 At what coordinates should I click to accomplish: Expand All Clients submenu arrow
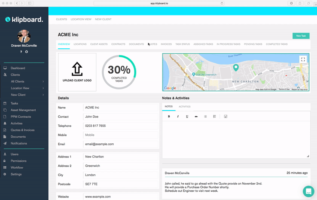43,82
